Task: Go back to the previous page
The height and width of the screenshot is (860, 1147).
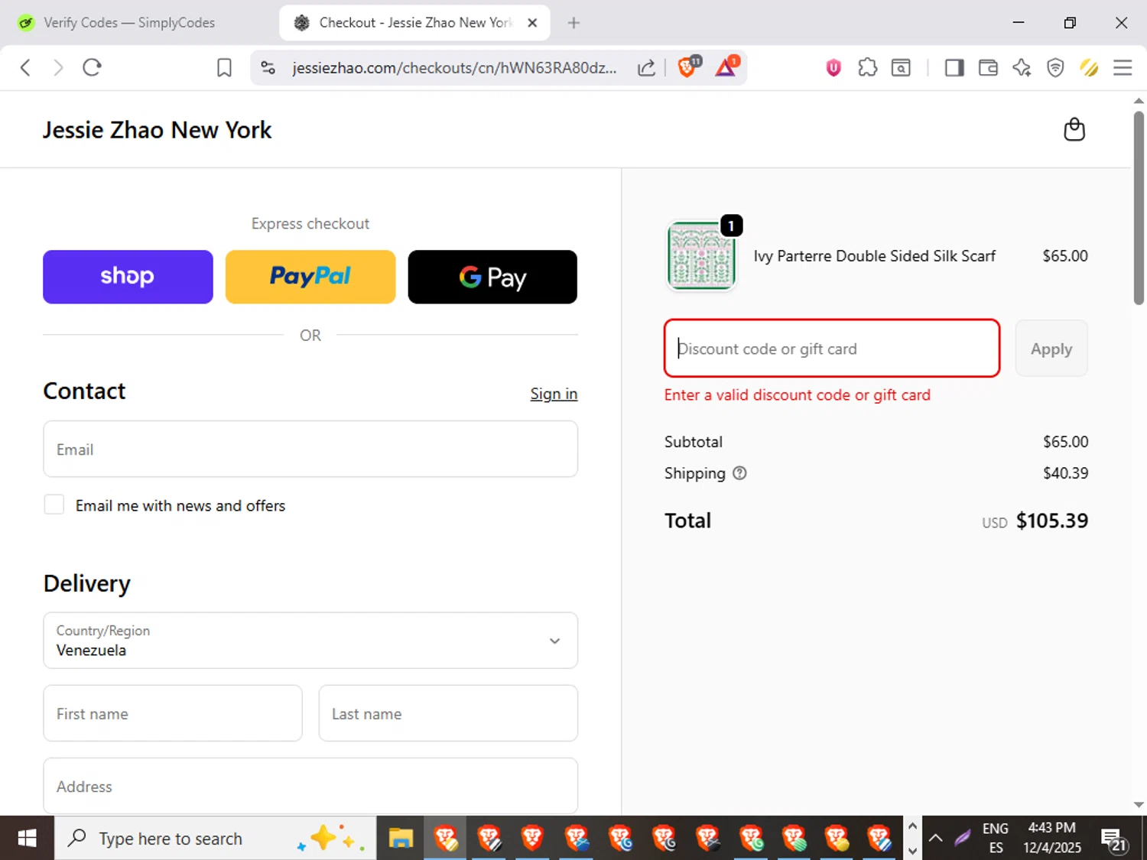Action: pyautogui.click(x=25, y=67)
